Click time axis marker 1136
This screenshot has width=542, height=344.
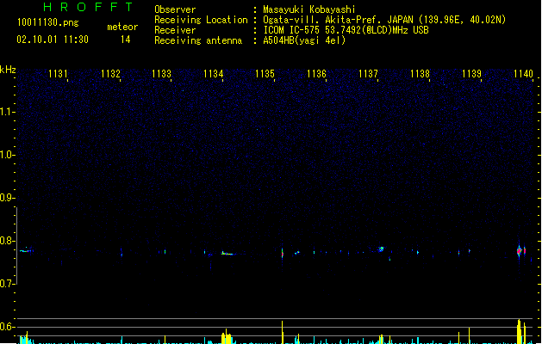point(316,74)
